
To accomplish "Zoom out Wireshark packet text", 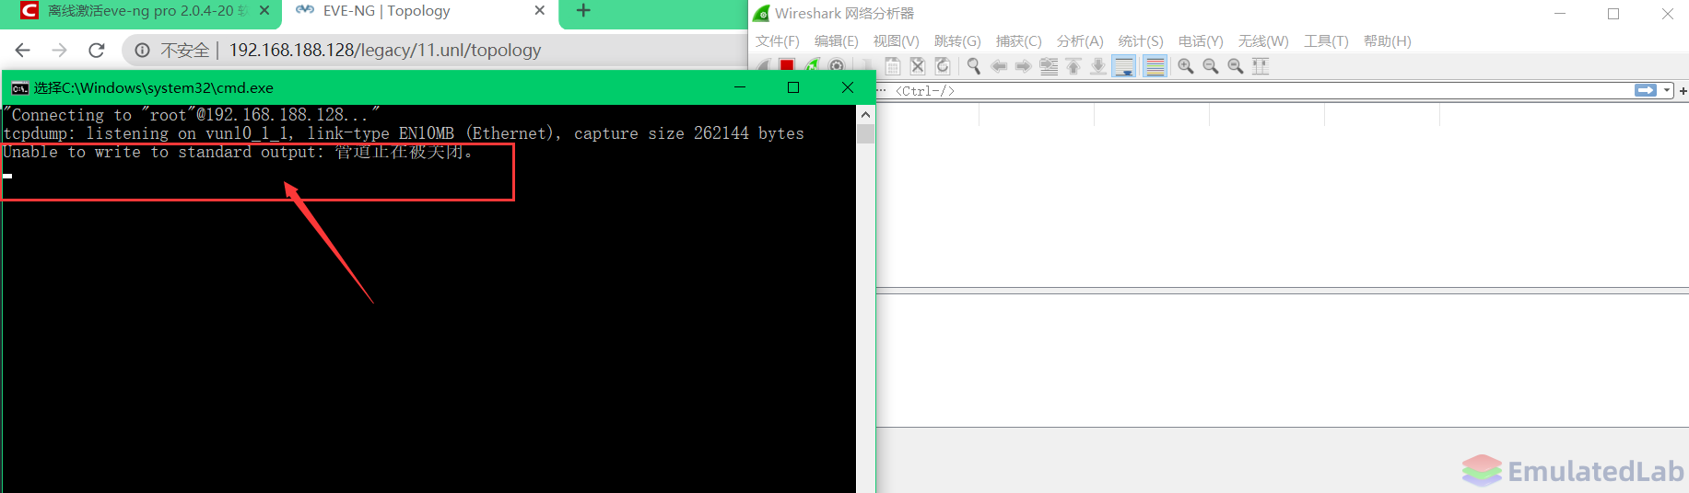I will [1211, 66].
